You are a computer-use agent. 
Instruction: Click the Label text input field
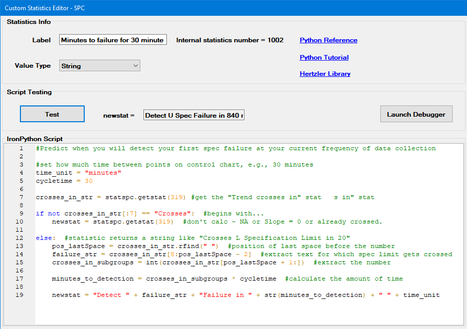coord(113,40)
